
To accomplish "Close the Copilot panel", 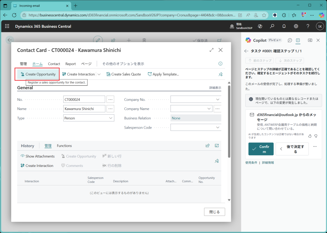I will 318,40.
